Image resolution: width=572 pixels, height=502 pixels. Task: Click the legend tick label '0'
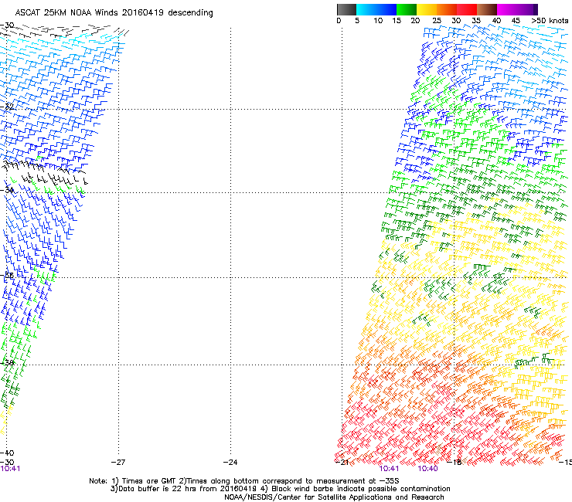coord(339,21)
